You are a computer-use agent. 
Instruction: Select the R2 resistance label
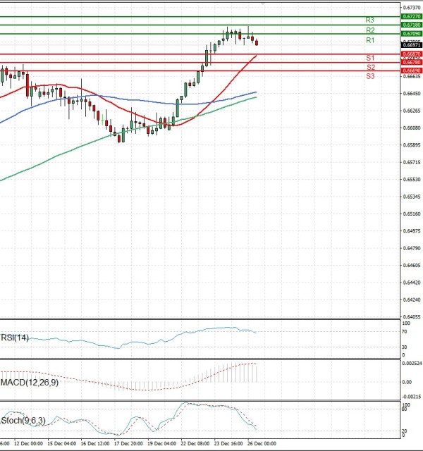tap(369, 30)
